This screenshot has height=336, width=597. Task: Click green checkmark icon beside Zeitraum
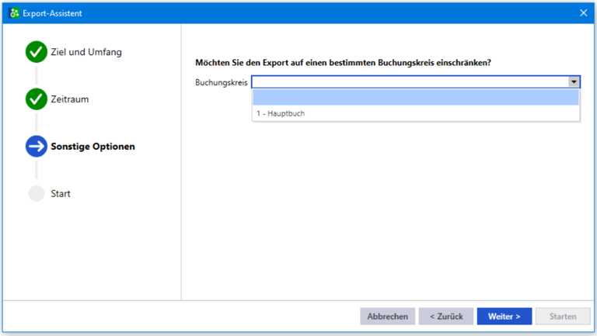coord(37,99)
